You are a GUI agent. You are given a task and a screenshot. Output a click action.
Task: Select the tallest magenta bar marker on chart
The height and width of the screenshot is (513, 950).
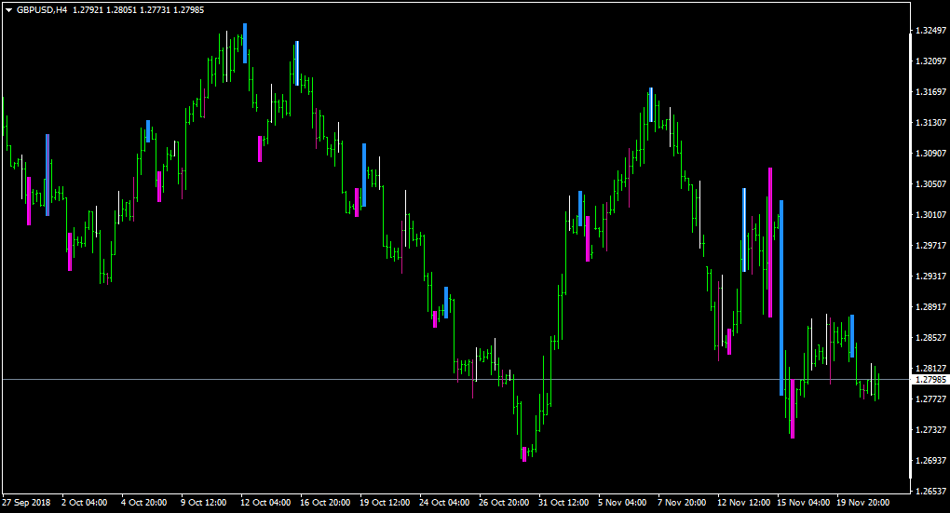770,242
